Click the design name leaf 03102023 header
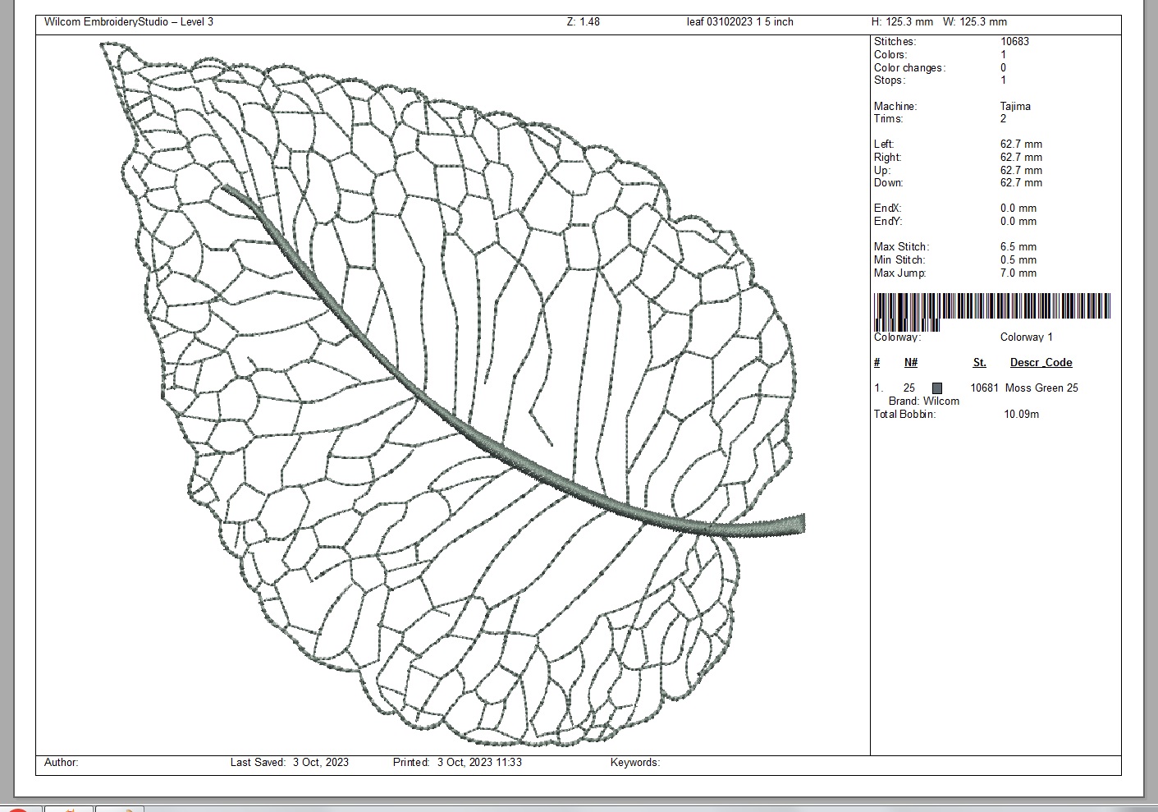 click(739, 22)
